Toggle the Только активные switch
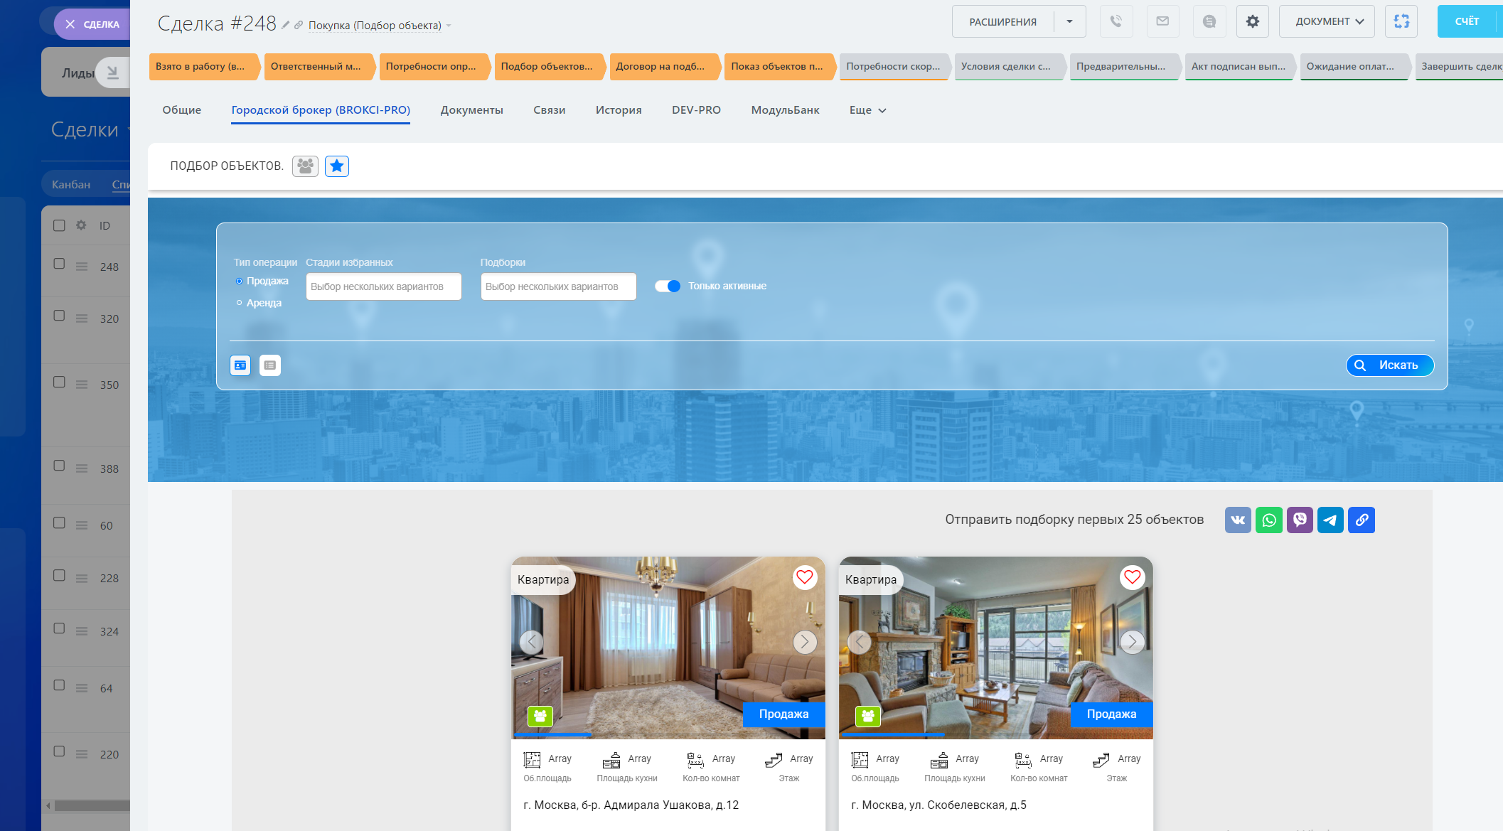1503x831 pixels. pos(668,286)
